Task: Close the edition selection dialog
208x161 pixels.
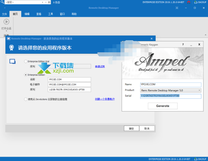Action: 152,39
